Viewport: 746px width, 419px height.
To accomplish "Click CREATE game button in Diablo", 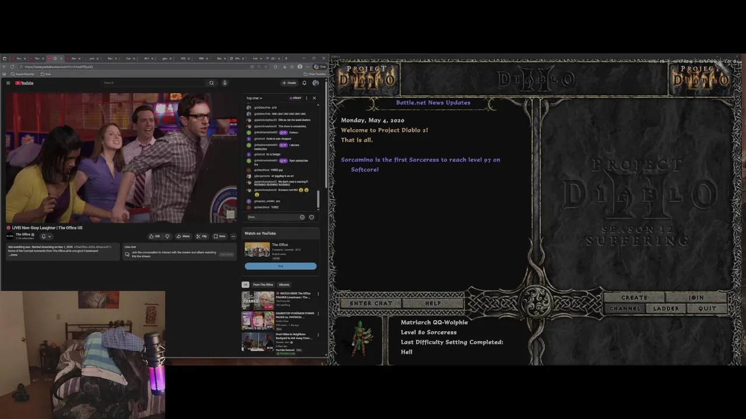I will [x=634, y=297].
